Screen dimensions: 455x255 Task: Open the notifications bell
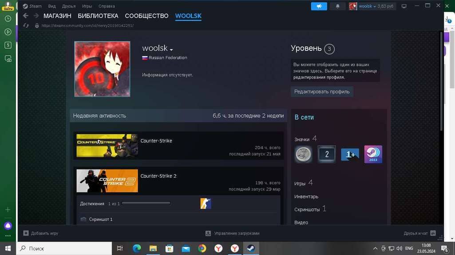[337, 6]
